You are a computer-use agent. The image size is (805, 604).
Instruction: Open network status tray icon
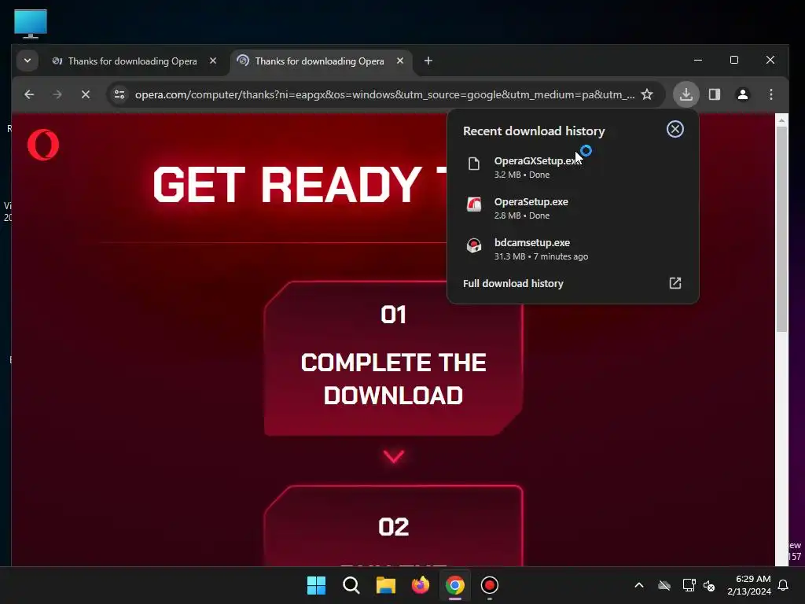pos(689,585)
